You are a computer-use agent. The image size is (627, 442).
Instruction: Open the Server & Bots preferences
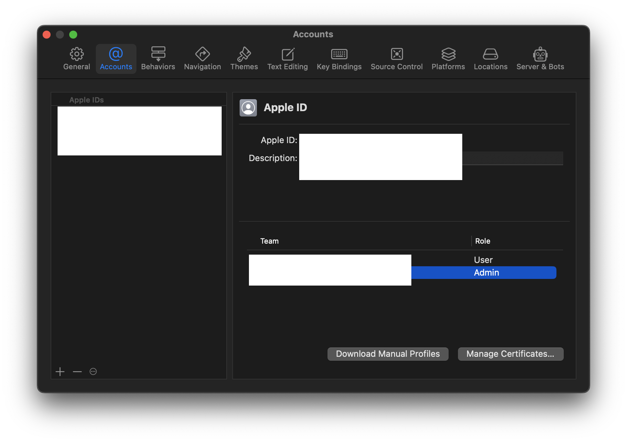[540, 59]
